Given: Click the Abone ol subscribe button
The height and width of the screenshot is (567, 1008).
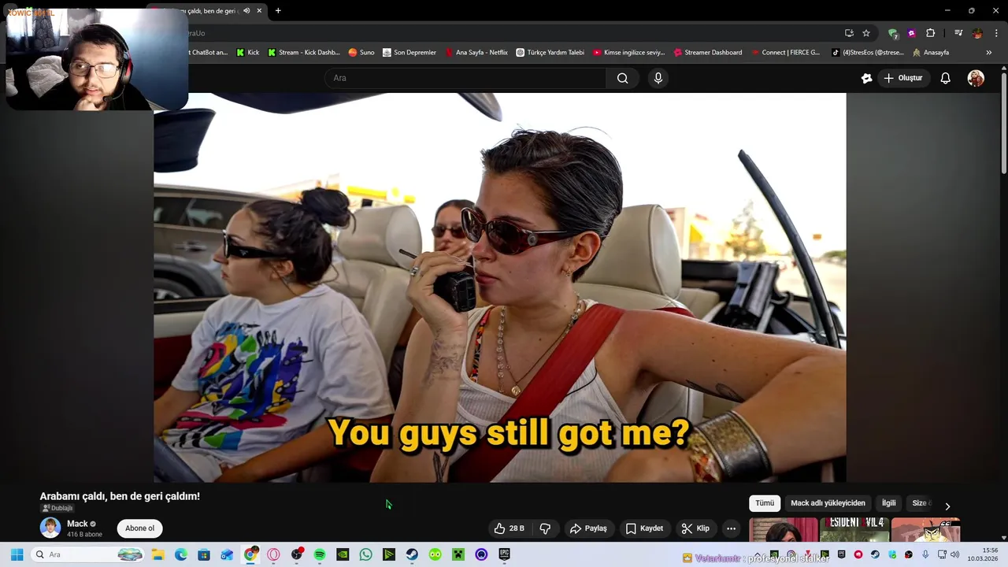Looking at the screenshot, I should click(139, 528).
